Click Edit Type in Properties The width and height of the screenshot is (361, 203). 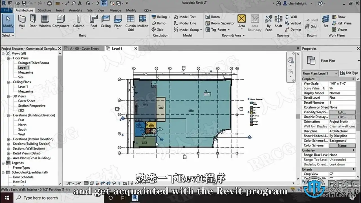point(349,73)
